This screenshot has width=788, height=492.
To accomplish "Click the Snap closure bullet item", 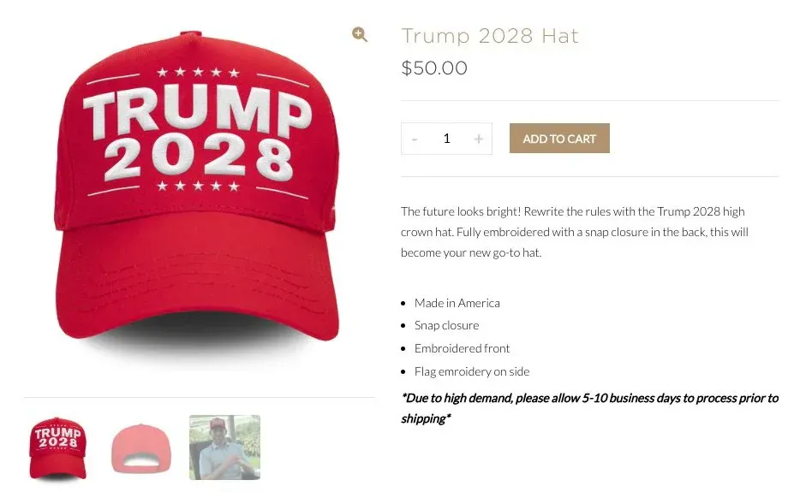I will click(x=446, y=325).
